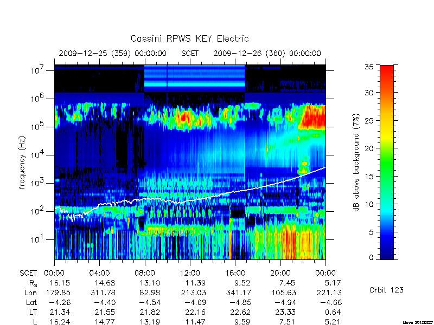Viewport: 434px width, 325px height.
Task: Click the 'Cassini RPWS KEY Electric' plot title
Action: click(189, 38)
